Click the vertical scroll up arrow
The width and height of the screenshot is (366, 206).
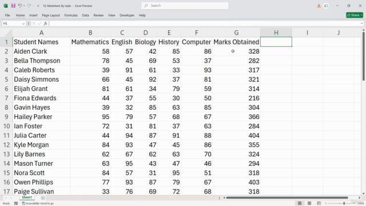coord(364,30)
